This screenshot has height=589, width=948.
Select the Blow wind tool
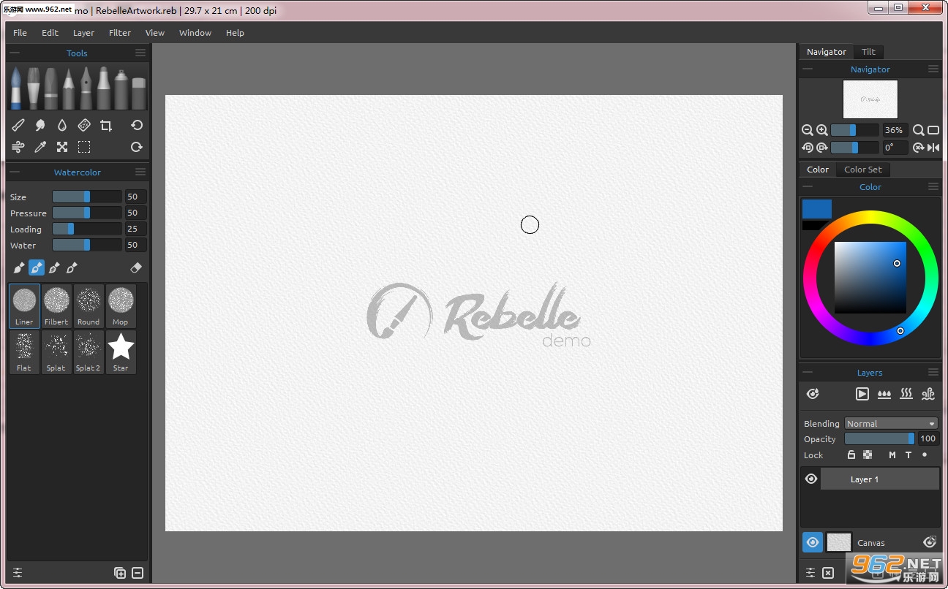[x=18, y=147]
